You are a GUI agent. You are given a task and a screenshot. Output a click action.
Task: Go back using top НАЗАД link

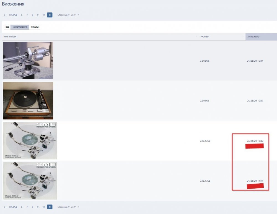tap(13, 15)
